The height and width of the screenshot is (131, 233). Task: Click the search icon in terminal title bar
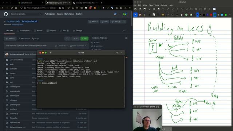[117, 52]
